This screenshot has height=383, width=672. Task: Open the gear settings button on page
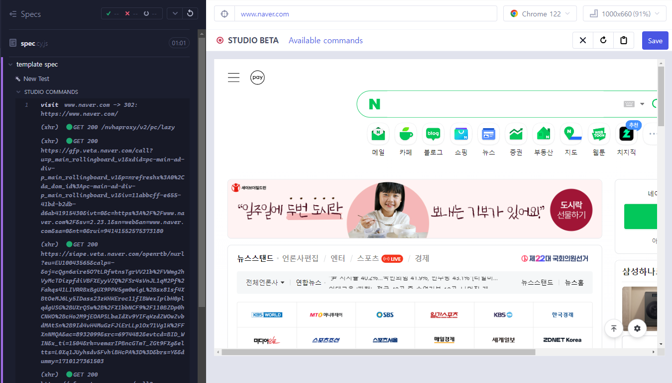click(637, 328)
